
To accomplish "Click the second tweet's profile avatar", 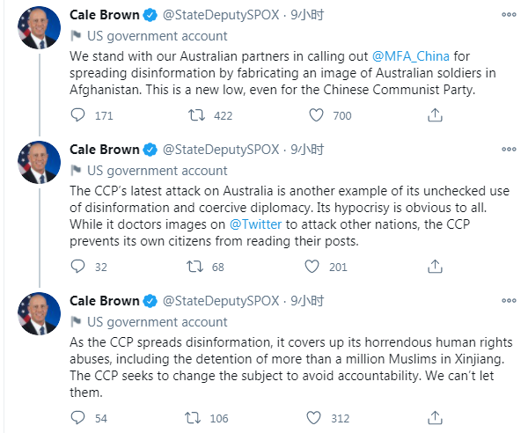I will pyautogui.click(x=39, y=164).
